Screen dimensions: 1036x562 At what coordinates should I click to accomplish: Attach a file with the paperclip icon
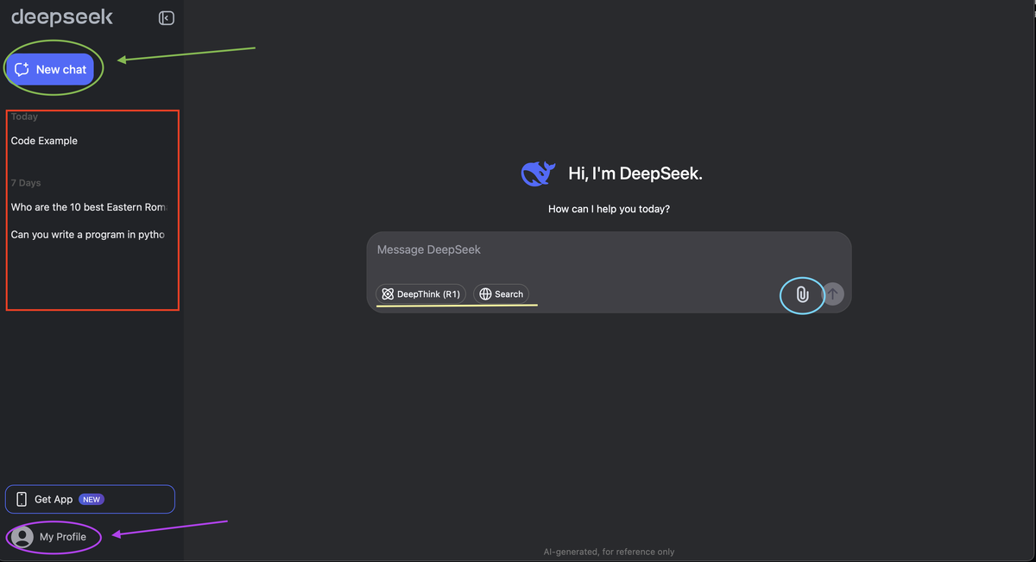(802, 294)
